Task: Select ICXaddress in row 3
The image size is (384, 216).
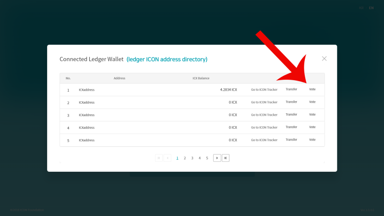Action: coord(87,115)
